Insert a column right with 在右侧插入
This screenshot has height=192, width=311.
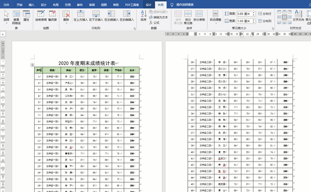coord(127,15)
